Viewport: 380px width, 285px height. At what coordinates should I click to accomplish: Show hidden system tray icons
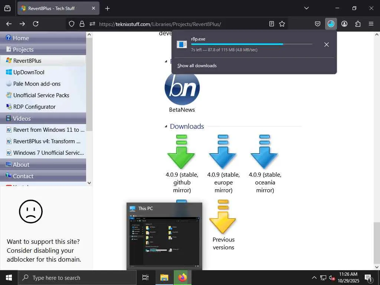point(314,278)
